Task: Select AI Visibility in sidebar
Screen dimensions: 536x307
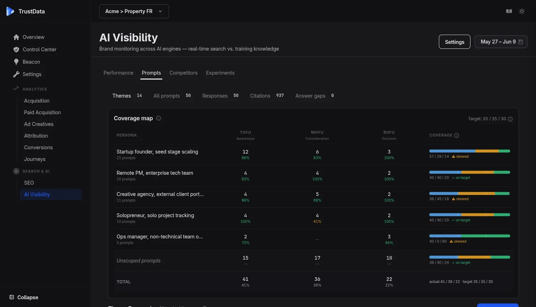Action: pos(51,195)
